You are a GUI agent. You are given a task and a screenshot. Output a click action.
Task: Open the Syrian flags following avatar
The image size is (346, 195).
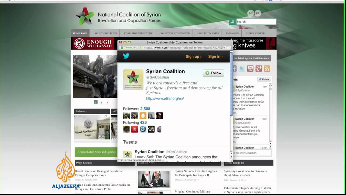coord(151,129)
